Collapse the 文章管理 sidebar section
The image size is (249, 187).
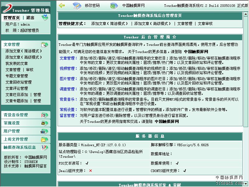(12, 45)
